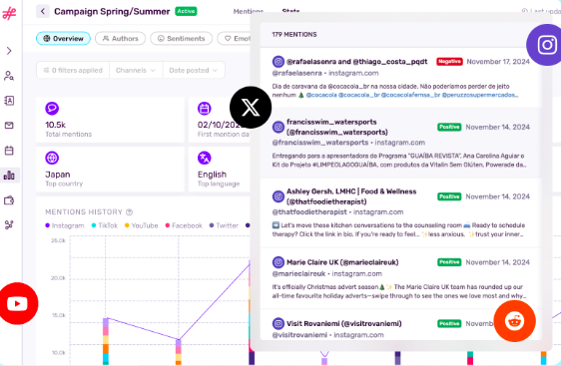The width and height of the screenshot is (561, 366).
Task: Switch to the Sentiments tab
Action: (182, 38)
